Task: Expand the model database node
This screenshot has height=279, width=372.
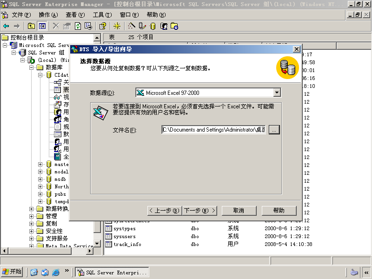Action: coord(40,172)
